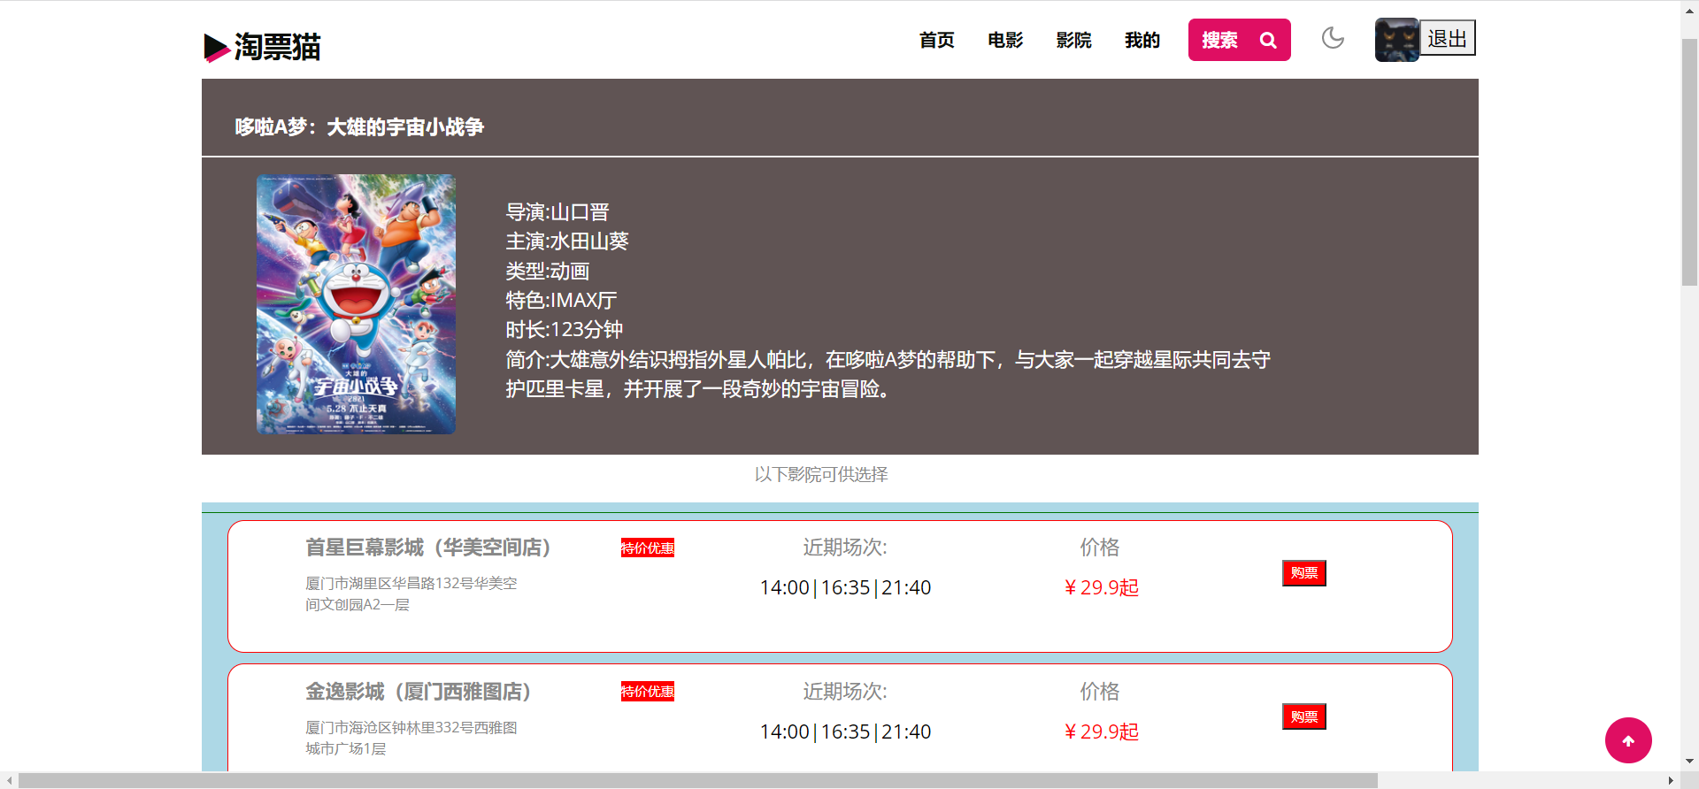Click price ¥29.9起 for 金逸影城
The image size is (1699, 789).
[x=1101, y=732]
